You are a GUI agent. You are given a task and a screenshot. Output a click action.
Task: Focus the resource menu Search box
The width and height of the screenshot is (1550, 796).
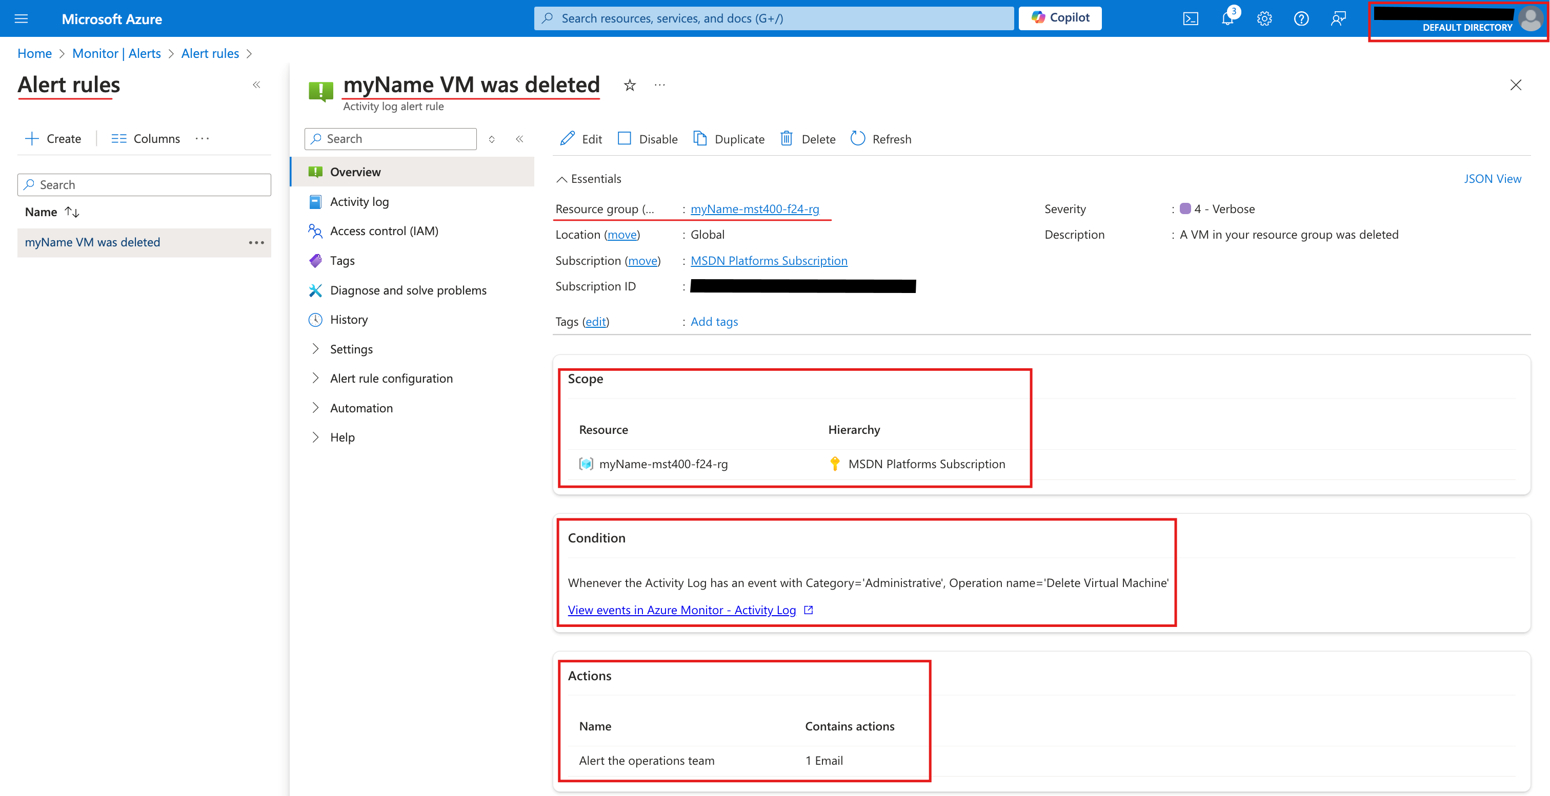[x=391, y=139]
